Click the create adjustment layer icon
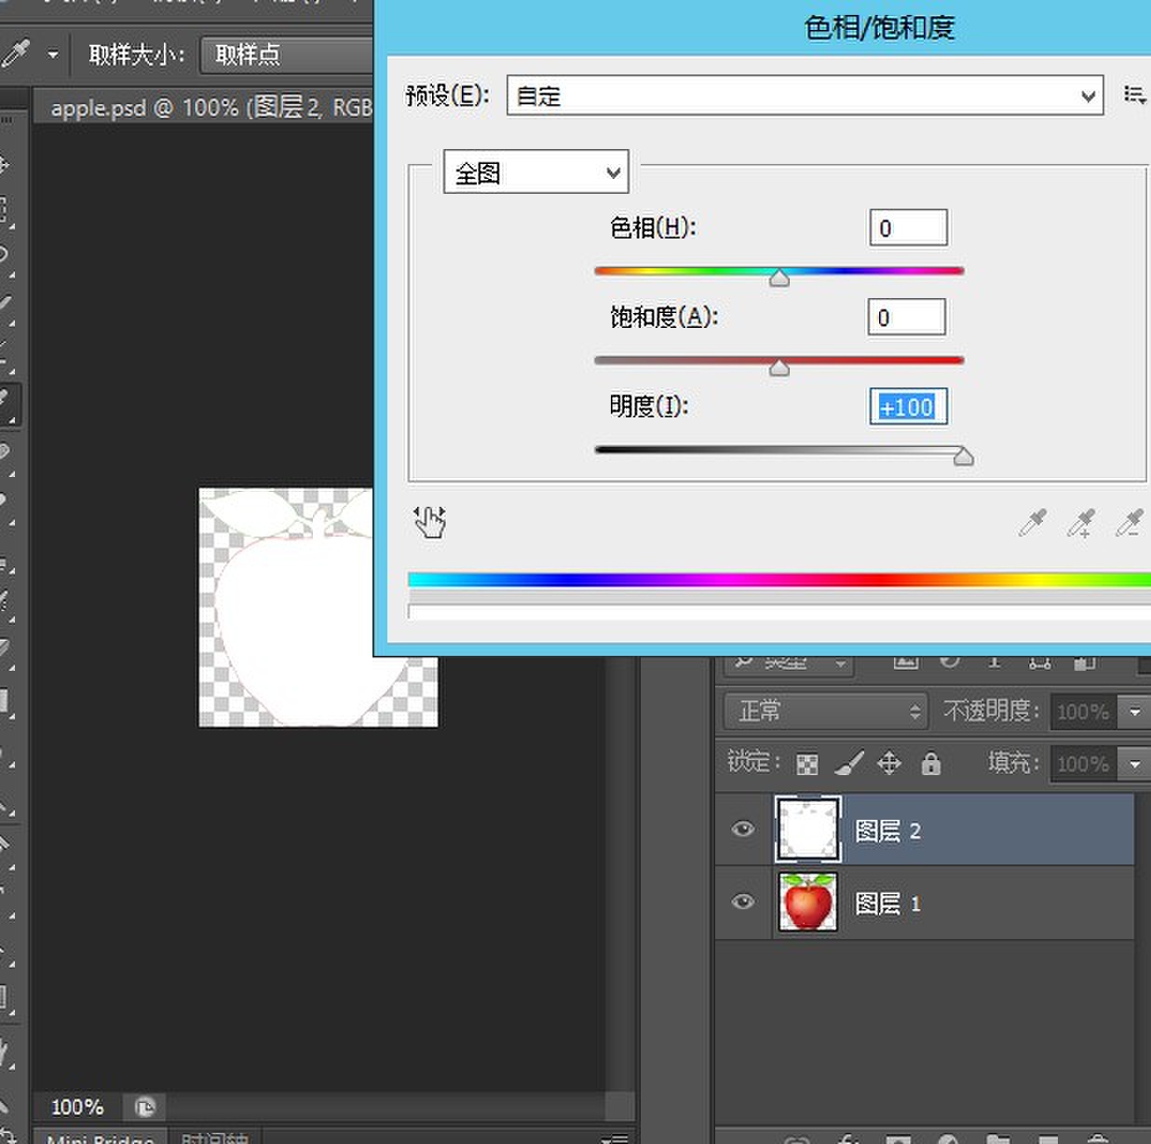The width and height of the screenshot is (1151, 1144). (948, 1138)
